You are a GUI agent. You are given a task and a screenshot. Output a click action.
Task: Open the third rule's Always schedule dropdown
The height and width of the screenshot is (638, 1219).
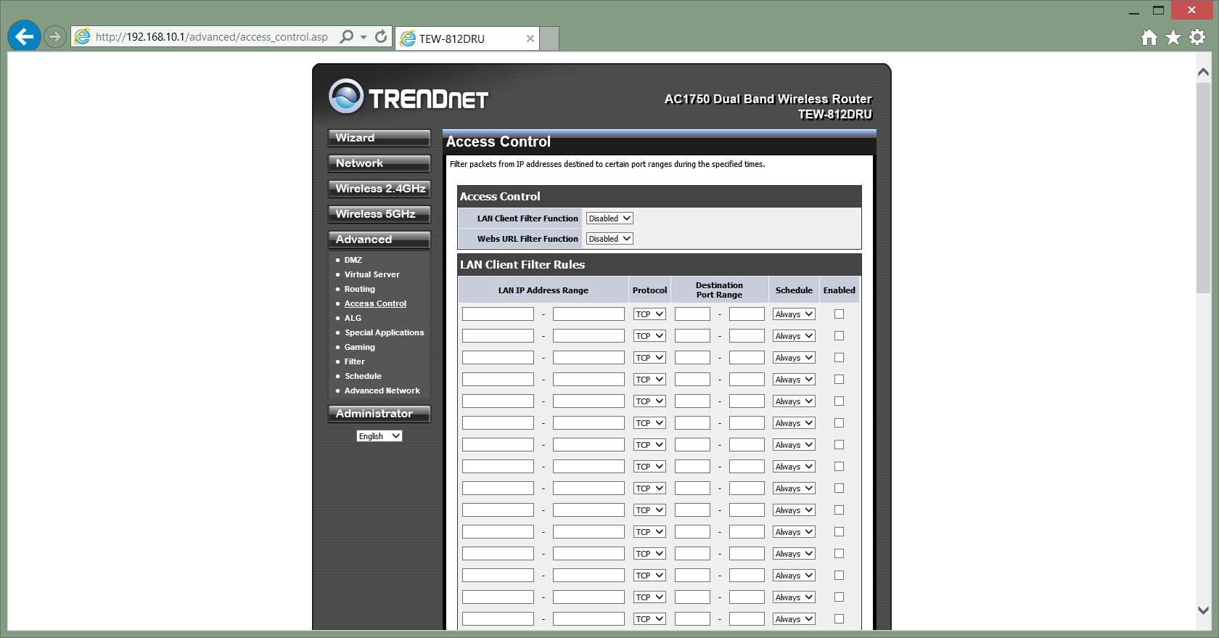pyautogui.click(x=794, y=358)
